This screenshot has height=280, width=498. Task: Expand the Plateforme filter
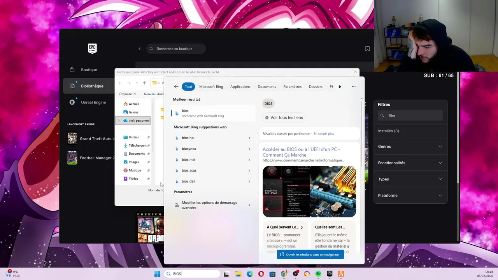pos(410,196)
